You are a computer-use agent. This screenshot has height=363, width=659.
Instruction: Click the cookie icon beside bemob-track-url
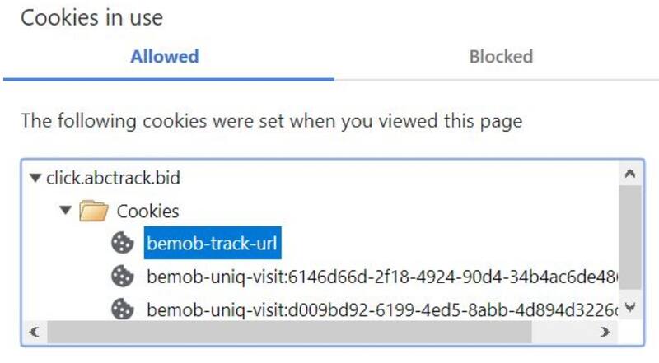click(123, 243)
